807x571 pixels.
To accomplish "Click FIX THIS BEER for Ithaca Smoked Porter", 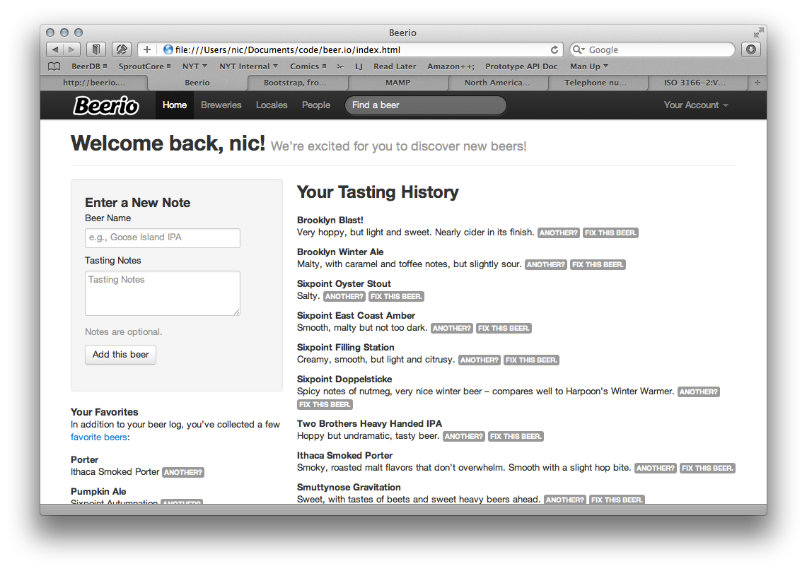I will [x=707, y=469].
